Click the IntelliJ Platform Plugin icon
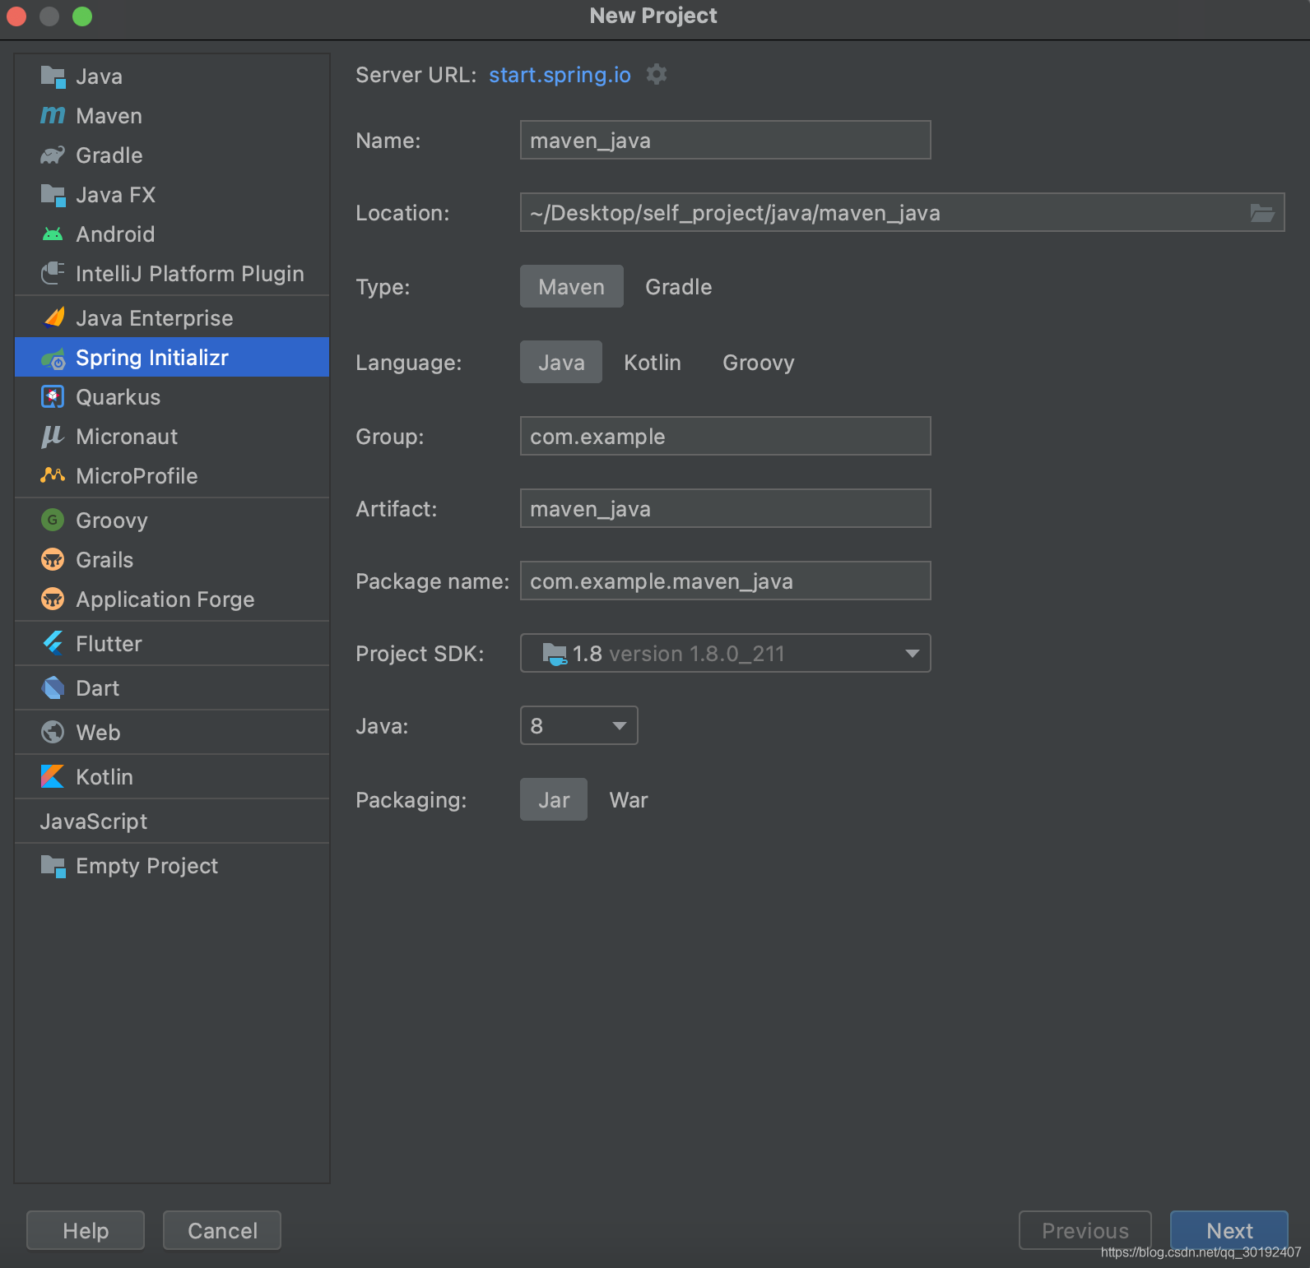Image resolution: width=1310 pixels, height=1268 pixels. [x=53, y=274]
